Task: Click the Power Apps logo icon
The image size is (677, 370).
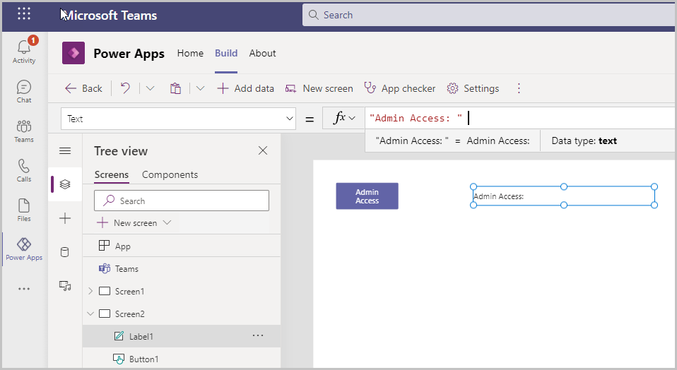Action: 73,53
